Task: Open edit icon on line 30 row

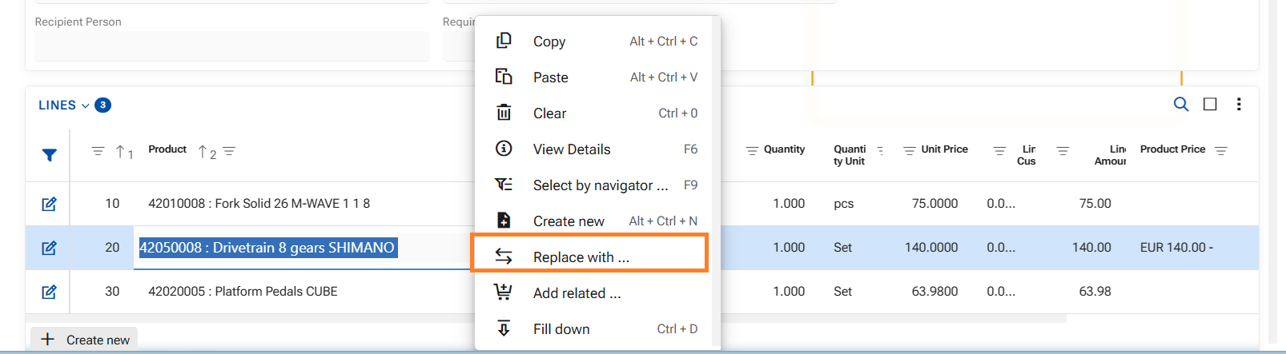Action: pos(49,292)
